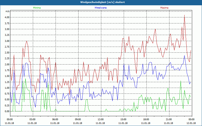The width and height of the screenshot is (202, 126).
Task: Click the '00:00' time label above 12.01.18
Action: coord(191,119)
